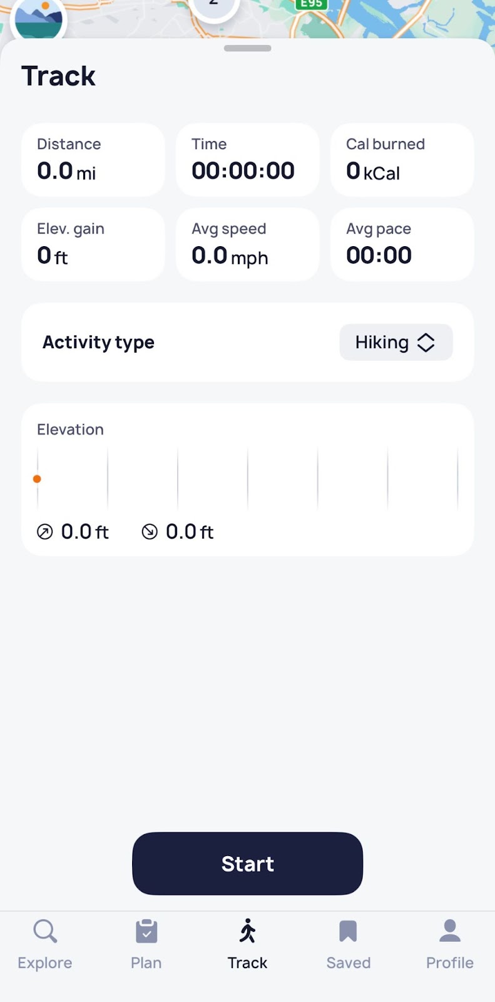
Task: Open the Hiking activity type dropdown
Action: [x=395, y=342]
